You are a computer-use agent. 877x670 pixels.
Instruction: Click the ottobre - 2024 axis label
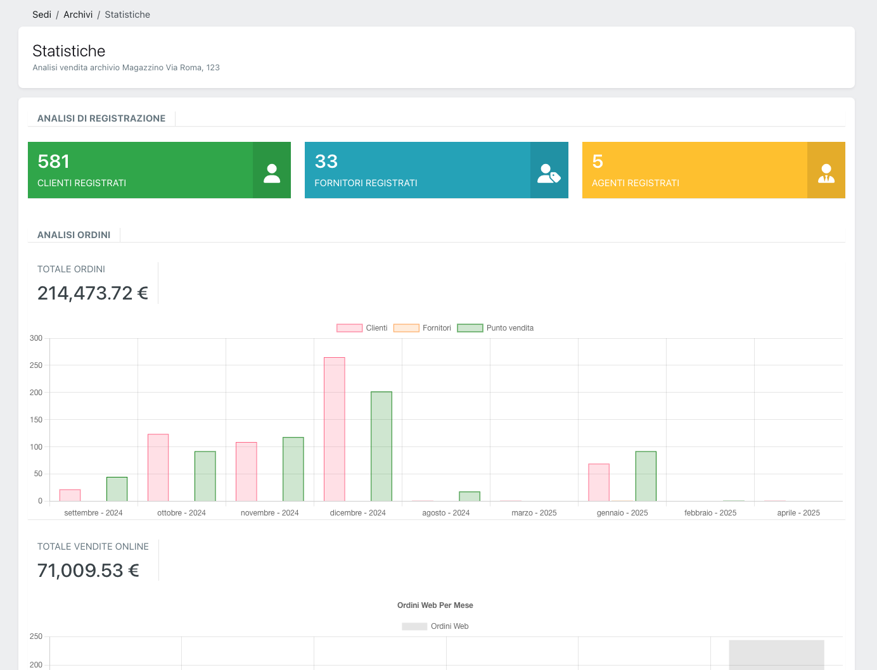point(181,513)
